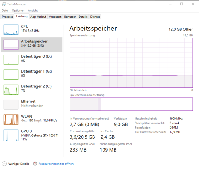Go to the Autostart tab
Image resolution: width=199 pixels, height=170 pixels.
coord(55,17)
